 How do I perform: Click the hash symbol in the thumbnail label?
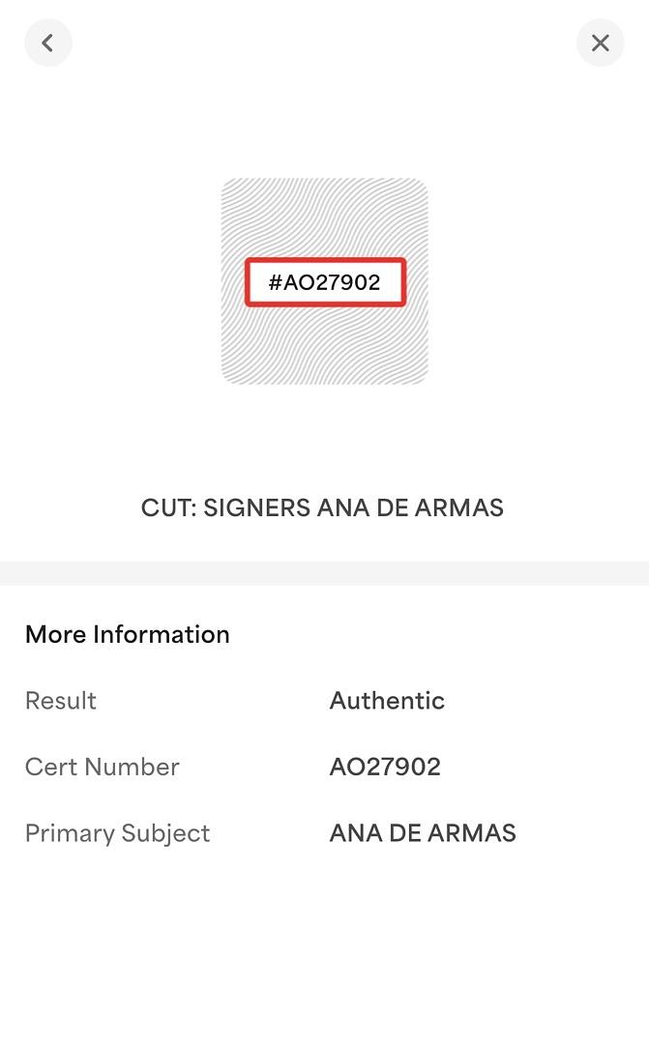275,282
